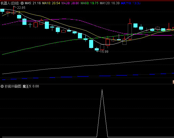
Task: Open the main chart indicator dropdown arrow
Action: coord(22,3)
